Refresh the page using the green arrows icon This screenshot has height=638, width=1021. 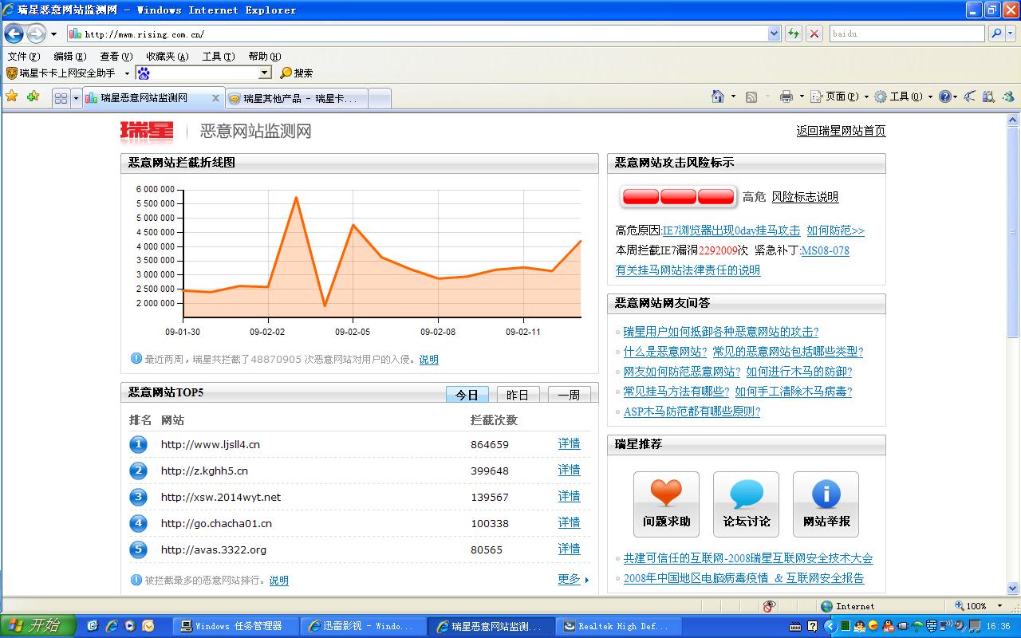794,33
